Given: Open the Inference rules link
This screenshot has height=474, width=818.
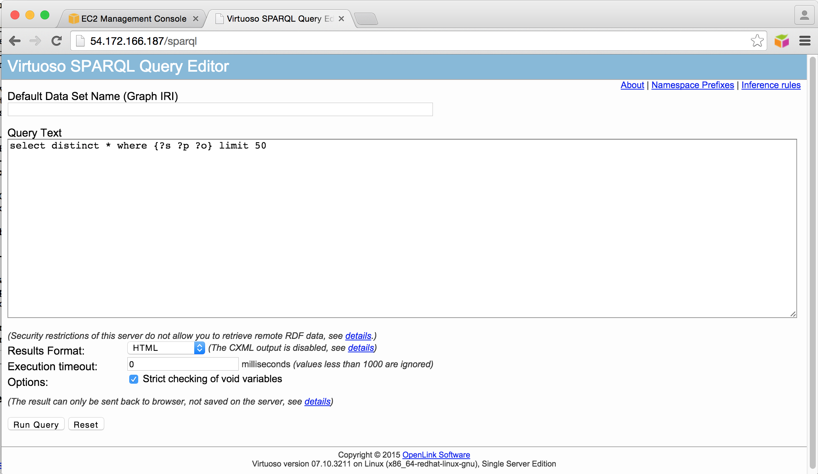Looking at the screenshot, I should coord(771,85).
